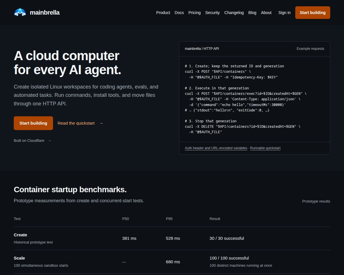Click the 'A cloud computer for every AI agent.' headline
Image resolution: width=344 pixels, height=275 pixels.
pos(68,63)
